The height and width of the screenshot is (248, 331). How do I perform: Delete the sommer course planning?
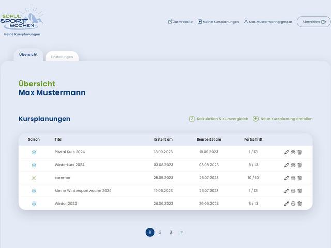coord(299,178)
